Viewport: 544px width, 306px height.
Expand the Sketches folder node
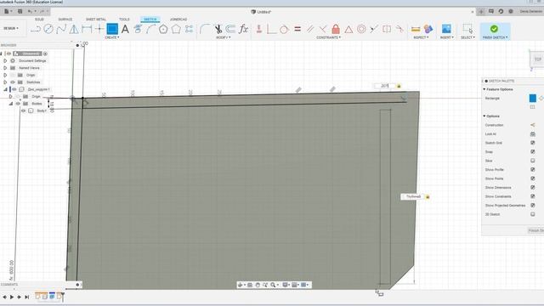(x=5, y=82)
